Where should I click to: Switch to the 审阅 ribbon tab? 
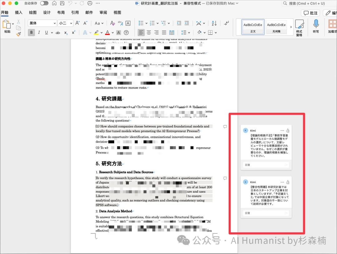click(103, 13)
